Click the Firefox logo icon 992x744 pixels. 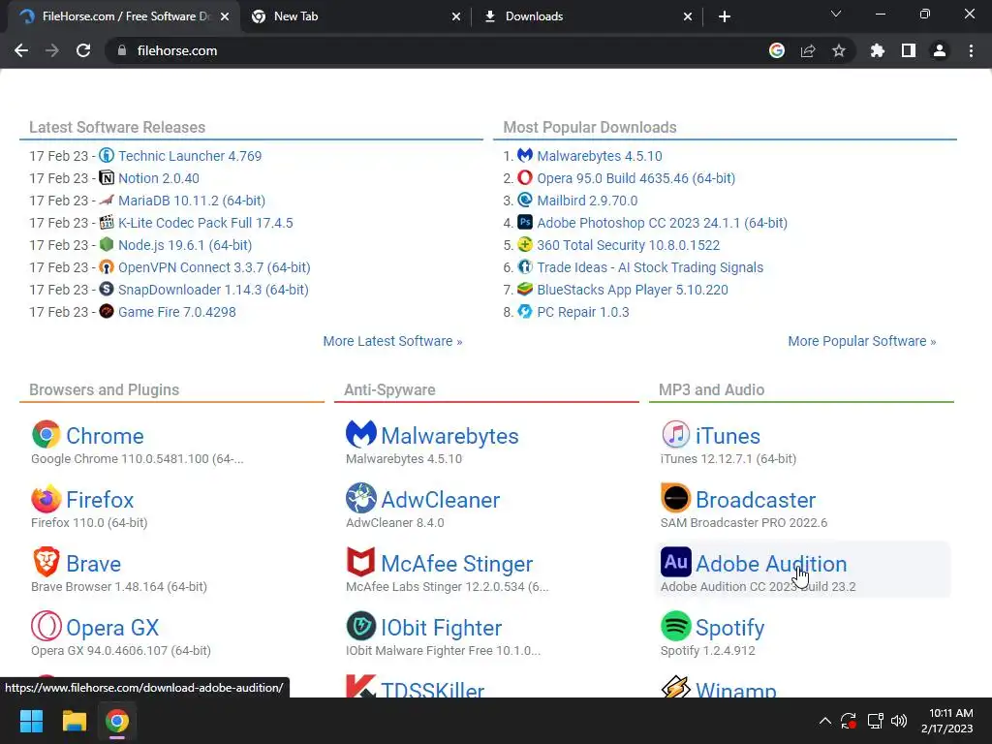coord(46,499)
